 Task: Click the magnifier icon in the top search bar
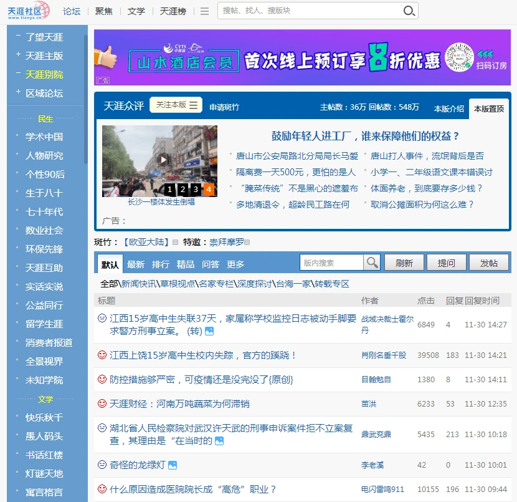point(409,11)
